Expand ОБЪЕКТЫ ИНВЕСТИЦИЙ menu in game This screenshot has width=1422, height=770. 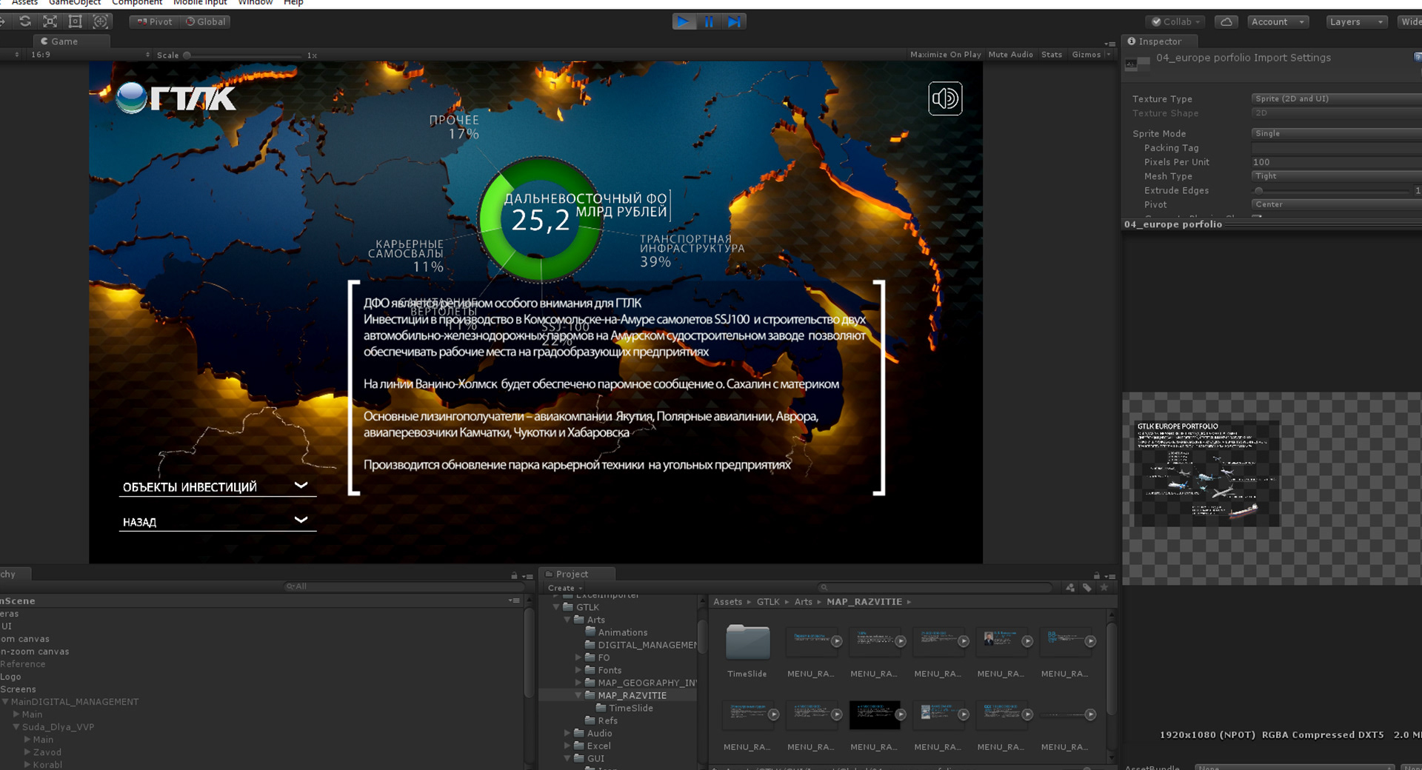click(x=217, y=486)
